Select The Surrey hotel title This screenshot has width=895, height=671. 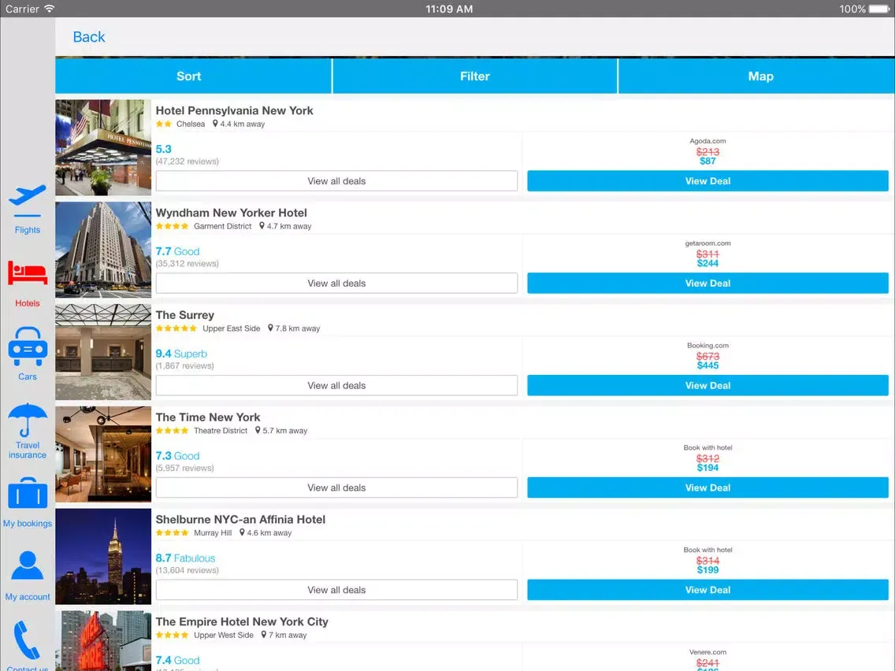(x=185, y=315)
